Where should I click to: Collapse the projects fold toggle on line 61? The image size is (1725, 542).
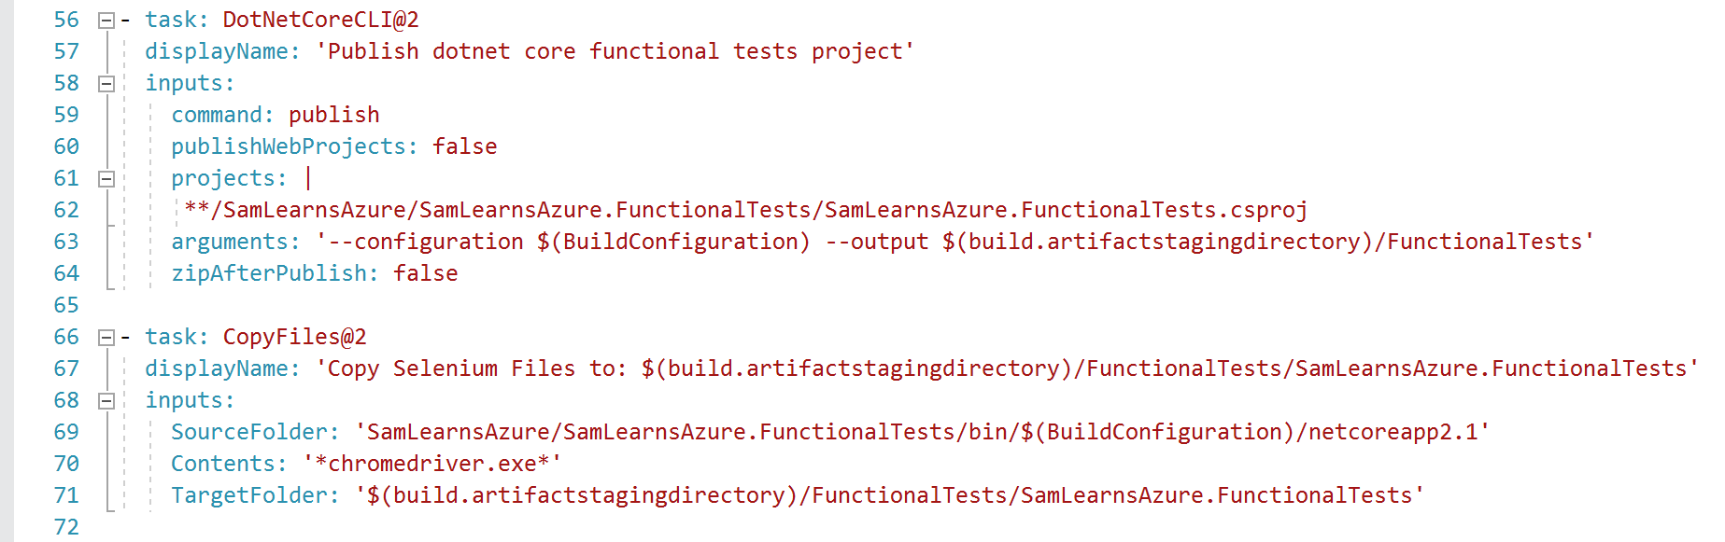[x=106, y=178]
